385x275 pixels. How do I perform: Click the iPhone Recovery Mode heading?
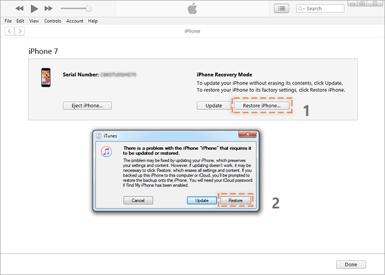pos(224,75)
